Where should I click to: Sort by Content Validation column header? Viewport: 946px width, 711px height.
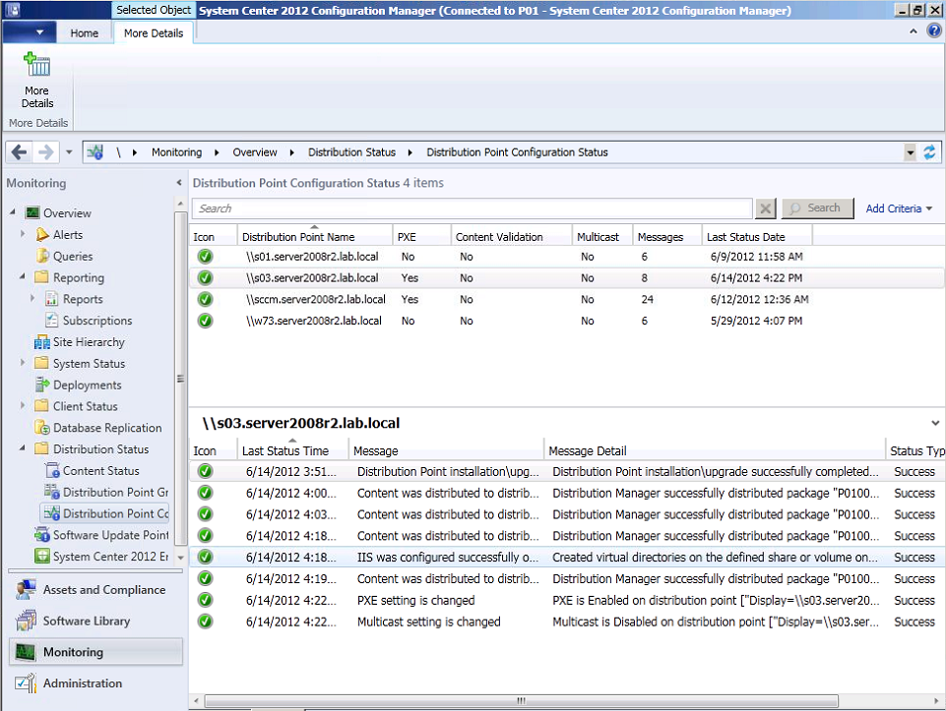tap(511, 237)
